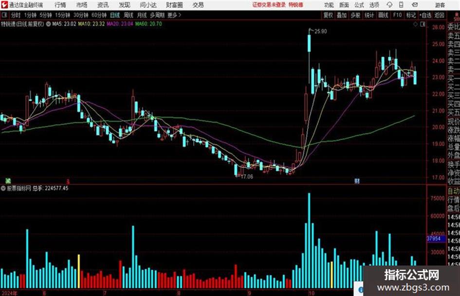Click the 总手: 224577.45 volume readout

click(x=51, y=189)
